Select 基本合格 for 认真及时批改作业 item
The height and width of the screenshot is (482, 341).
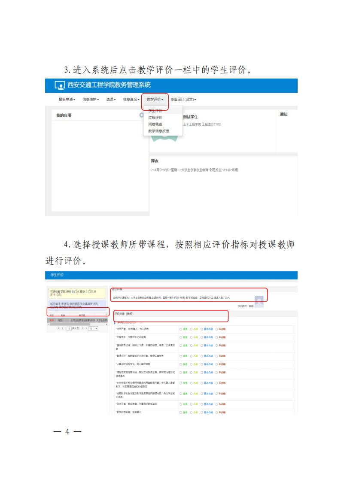202,364
